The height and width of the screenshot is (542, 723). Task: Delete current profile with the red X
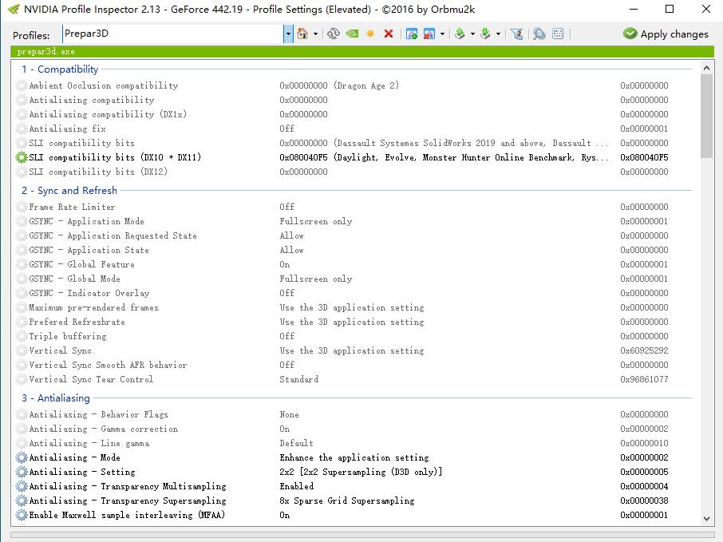pos(389,34)
